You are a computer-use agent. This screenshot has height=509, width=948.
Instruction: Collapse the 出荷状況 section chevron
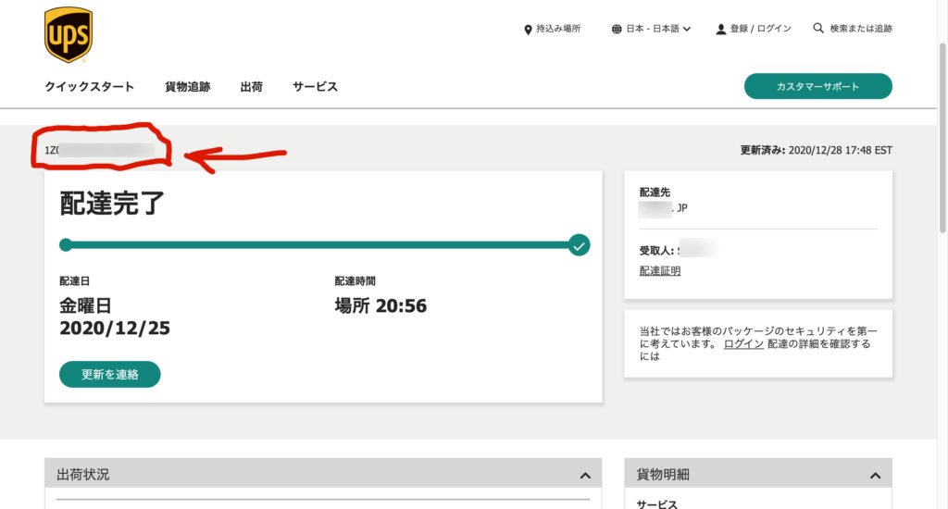(584, 476)
